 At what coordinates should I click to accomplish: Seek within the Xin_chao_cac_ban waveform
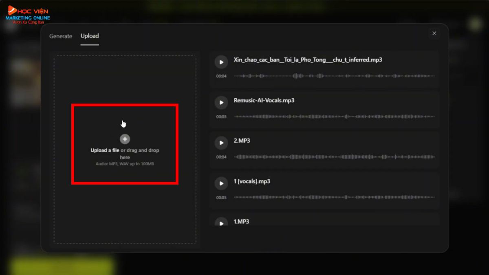tap(334, 76)
